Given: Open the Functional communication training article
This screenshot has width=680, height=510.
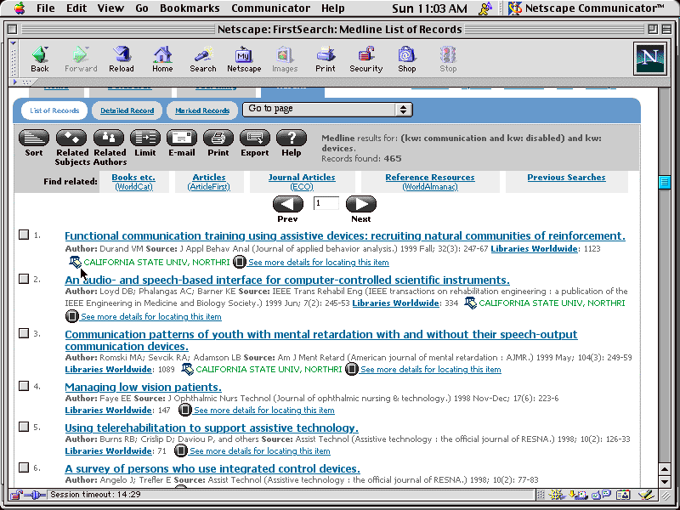Looking at the screenshot, I should pos(345,236).
